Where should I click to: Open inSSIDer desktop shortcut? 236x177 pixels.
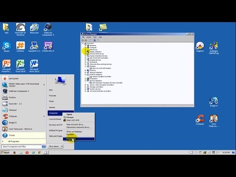pyautogui.click(x=21, y=47)
